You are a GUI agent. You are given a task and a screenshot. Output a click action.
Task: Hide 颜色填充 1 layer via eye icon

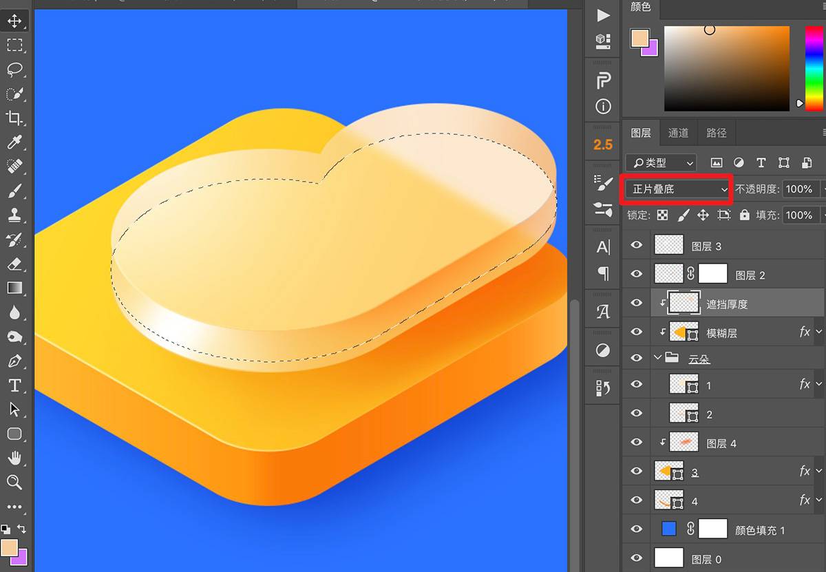637,529
